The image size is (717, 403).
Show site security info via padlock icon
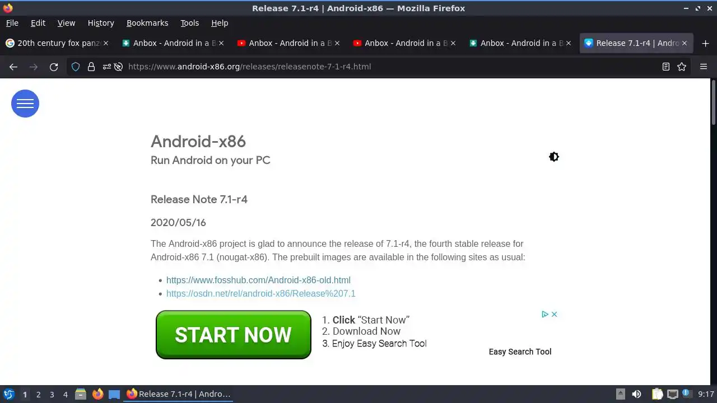tap(91, 67)
